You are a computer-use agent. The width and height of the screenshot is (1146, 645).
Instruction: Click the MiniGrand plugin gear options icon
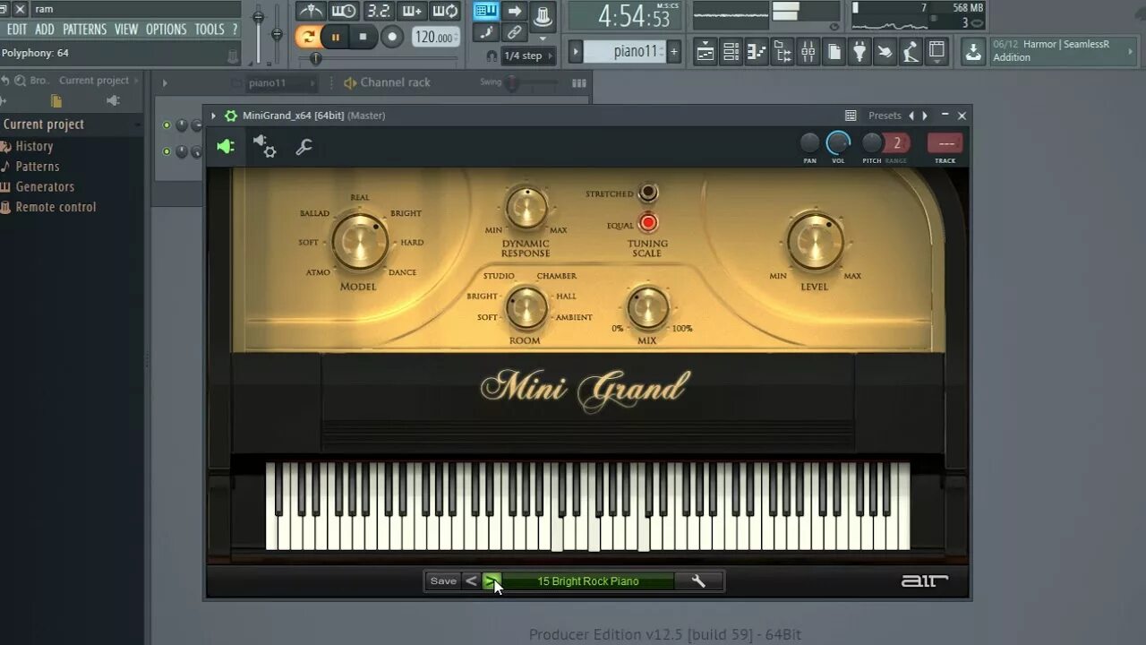coord(231,116)
